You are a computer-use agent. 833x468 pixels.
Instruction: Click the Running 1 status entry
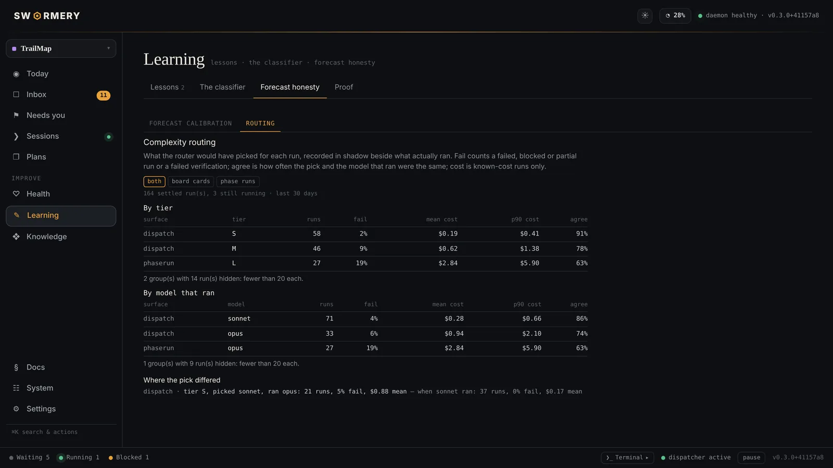(79, 458)
